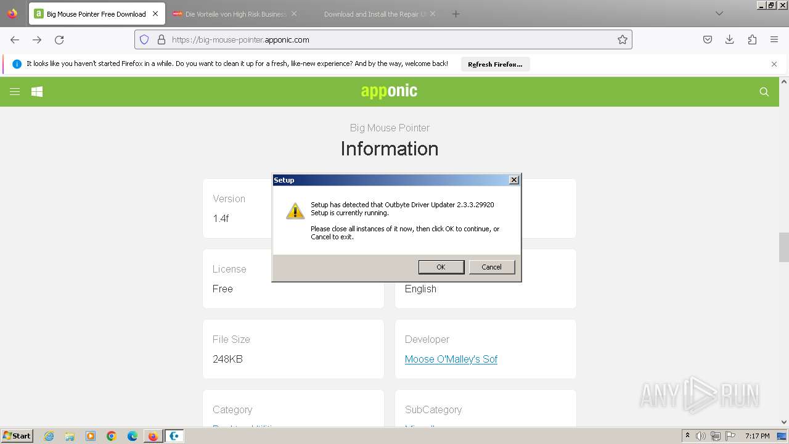This screenshot has width=789, height=444.
Task: Open tracking protection shield icon
Action: click(144, 39)
